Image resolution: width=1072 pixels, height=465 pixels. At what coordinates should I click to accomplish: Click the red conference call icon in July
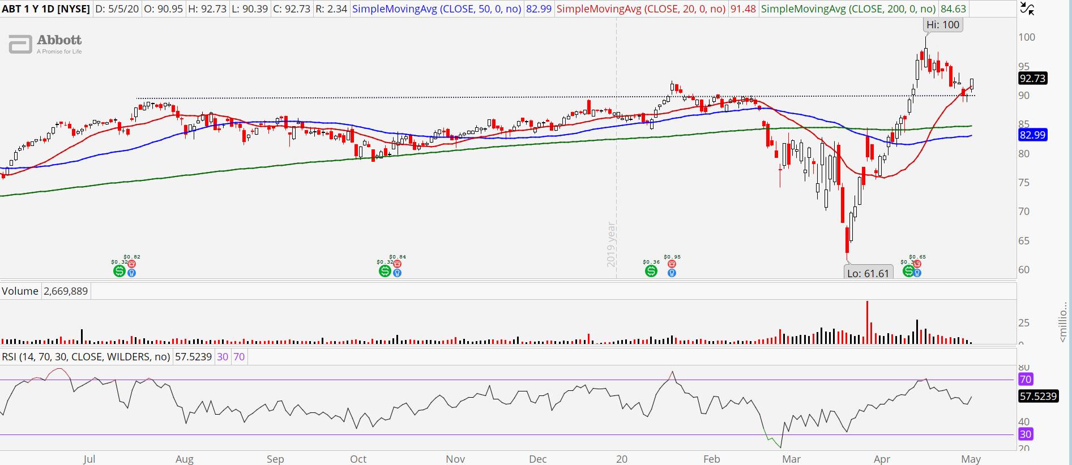(132, 264)
